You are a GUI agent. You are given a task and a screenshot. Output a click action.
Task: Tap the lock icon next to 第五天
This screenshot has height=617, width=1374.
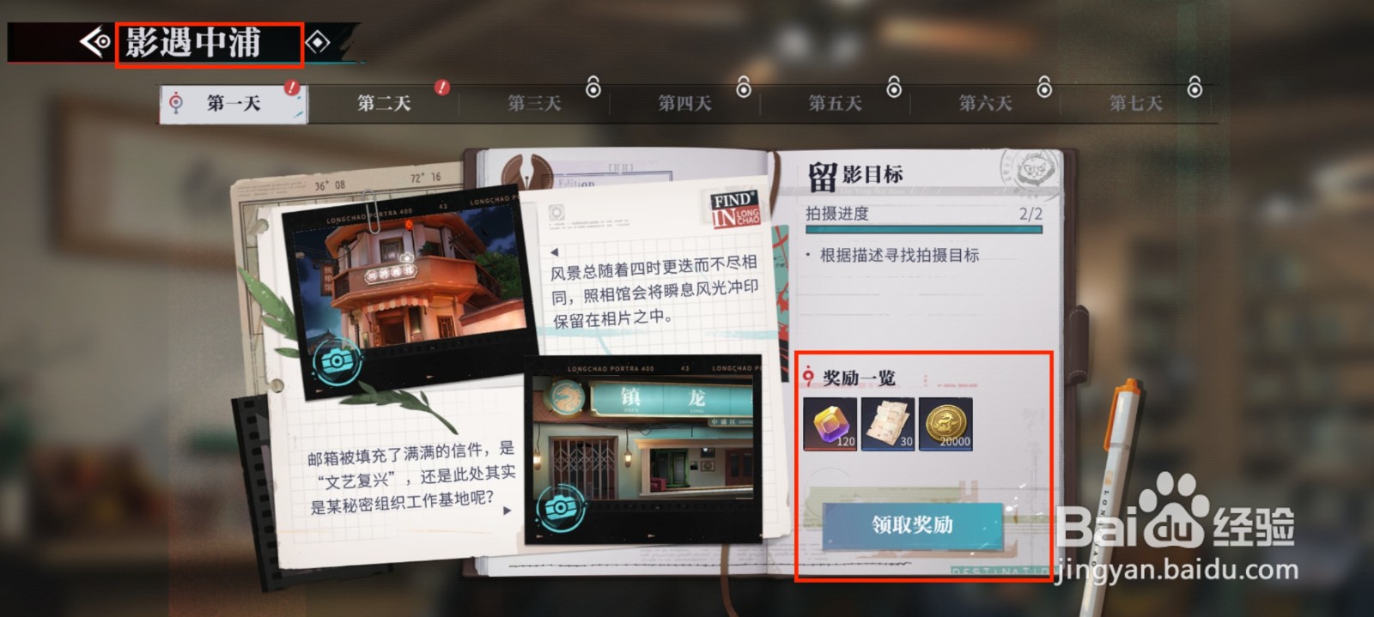coord(894,87)
